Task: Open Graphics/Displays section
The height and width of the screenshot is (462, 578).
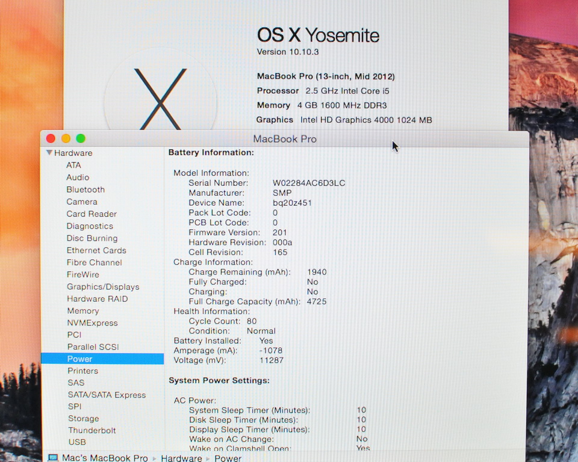Action: pos(103,286)
